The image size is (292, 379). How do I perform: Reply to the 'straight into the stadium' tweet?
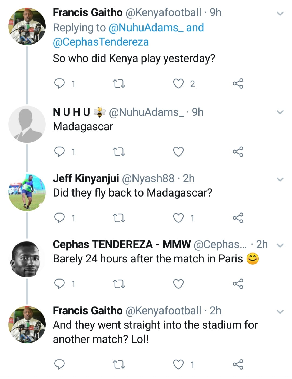pyautogui.click(x=59, y=365)
